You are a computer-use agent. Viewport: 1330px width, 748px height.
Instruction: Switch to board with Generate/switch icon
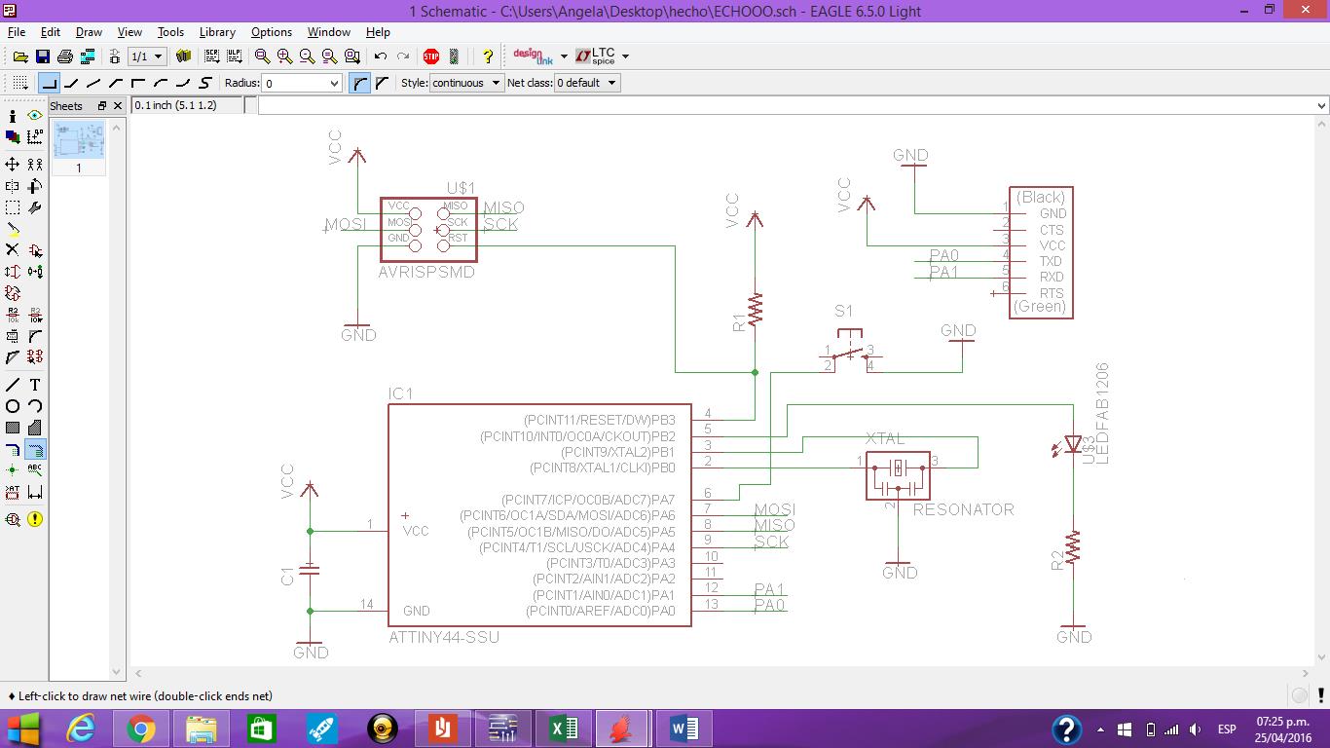tap(114, 56)
